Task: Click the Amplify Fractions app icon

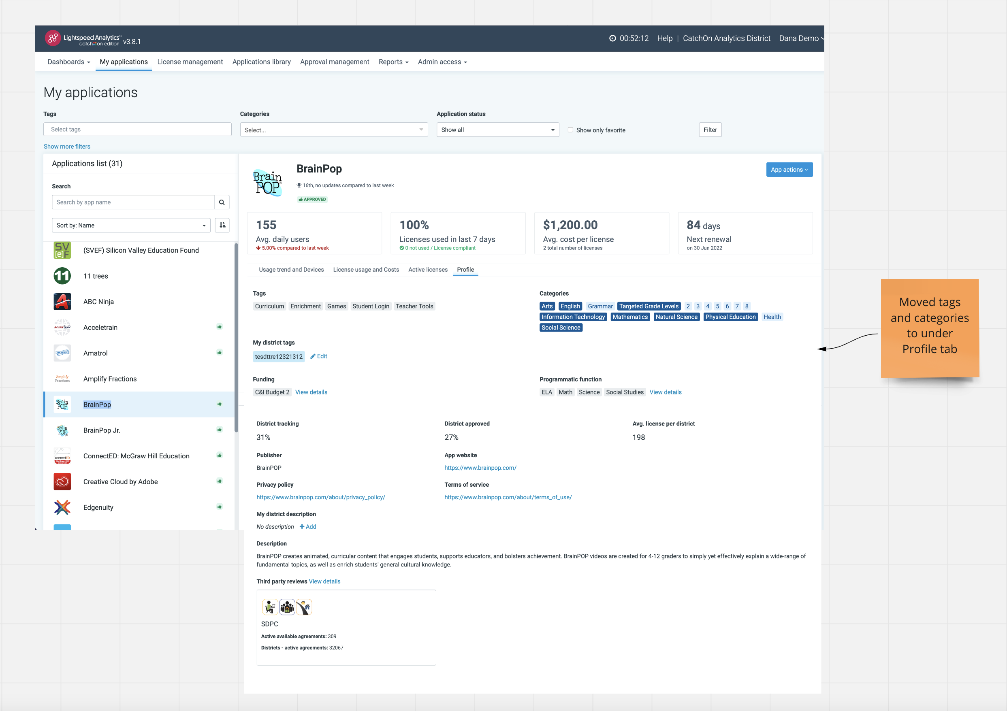Action: coord(62,379)
